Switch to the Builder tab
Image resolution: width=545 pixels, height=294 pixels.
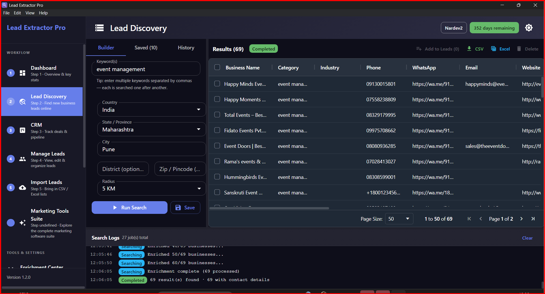[x=106, y=48]
